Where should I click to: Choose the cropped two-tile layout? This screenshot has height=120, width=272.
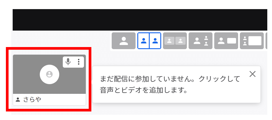click(175, 41)
